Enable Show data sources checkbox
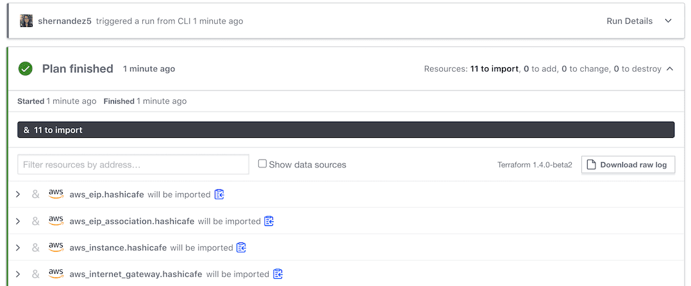 pos(262,164)
